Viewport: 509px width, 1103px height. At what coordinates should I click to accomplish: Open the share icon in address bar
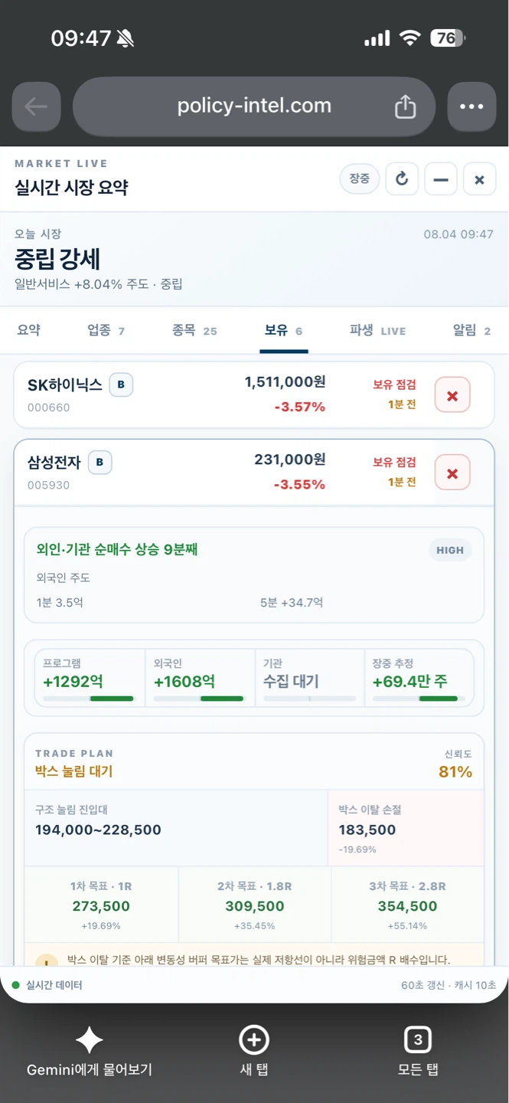[405, 106]
